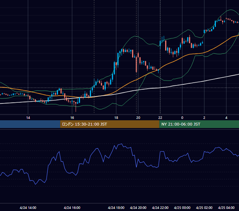Click the 4/25 04:00 label on oscillator axis
Screen dimensions: 239x211
(226, 207)
